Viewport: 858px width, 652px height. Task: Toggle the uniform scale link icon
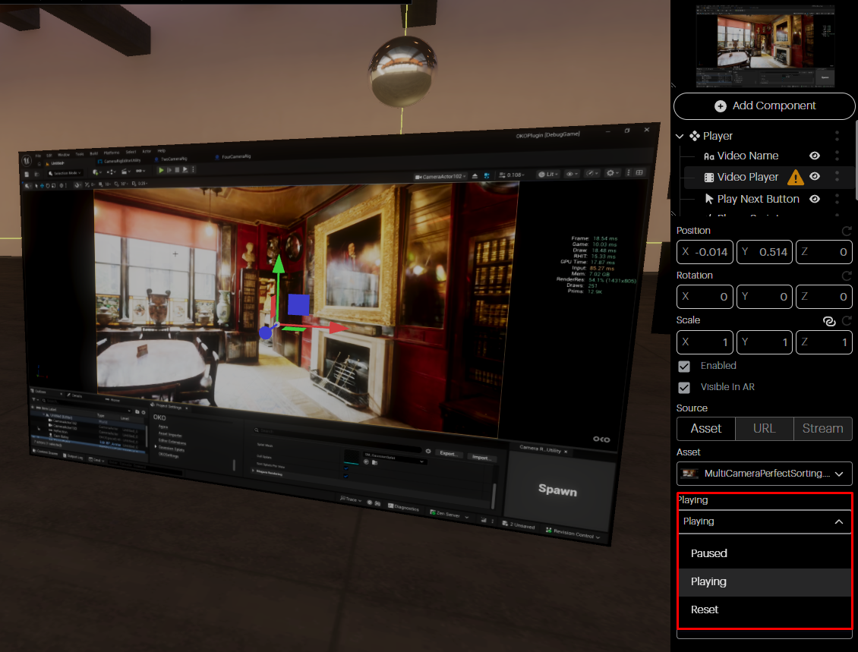click(829, 321)
